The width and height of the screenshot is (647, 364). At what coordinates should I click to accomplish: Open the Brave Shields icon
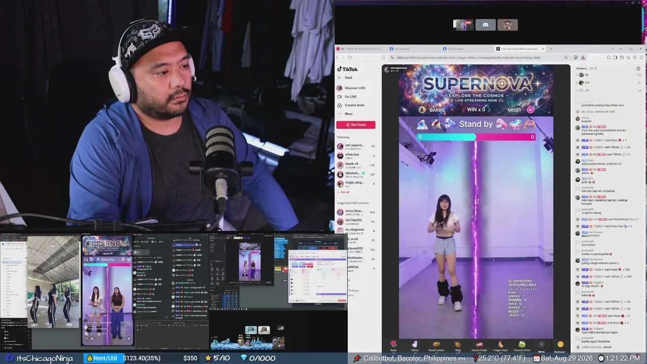576,58
